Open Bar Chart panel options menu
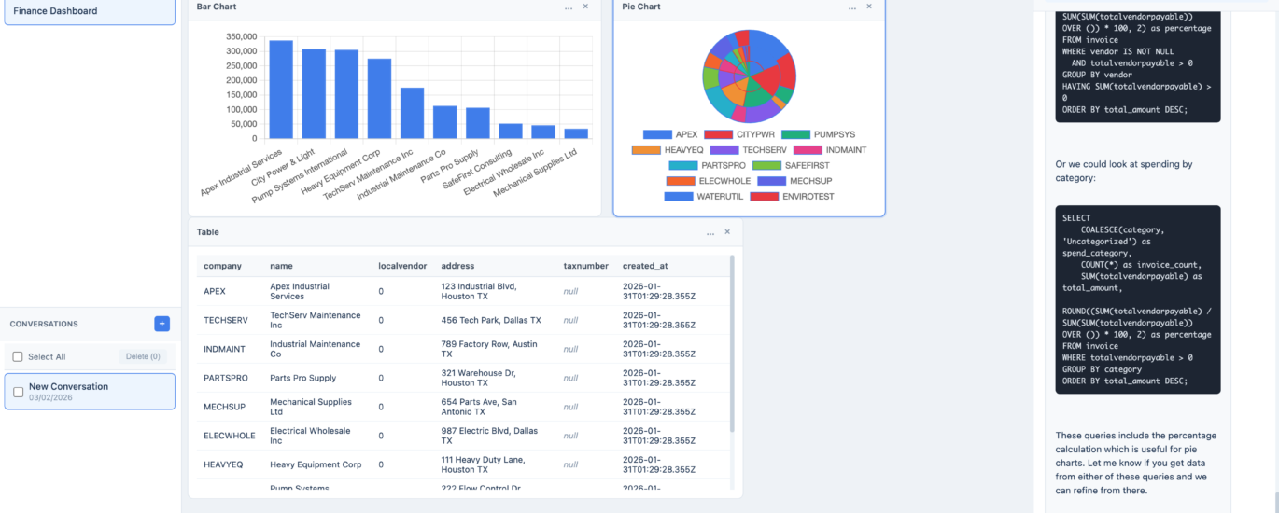The width and height of the screenshot is (1279, 513). 569,7
